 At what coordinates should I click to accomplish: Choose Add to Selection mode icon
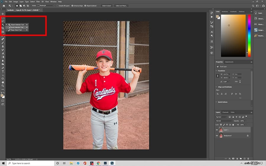click(x=20, y=6)
